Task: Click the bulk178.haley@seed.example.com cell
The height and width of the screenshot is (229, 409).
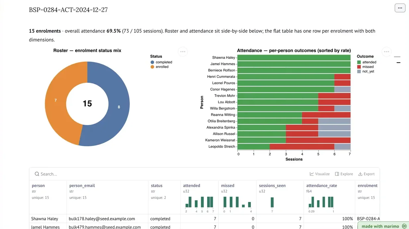Action: point(102,219)
